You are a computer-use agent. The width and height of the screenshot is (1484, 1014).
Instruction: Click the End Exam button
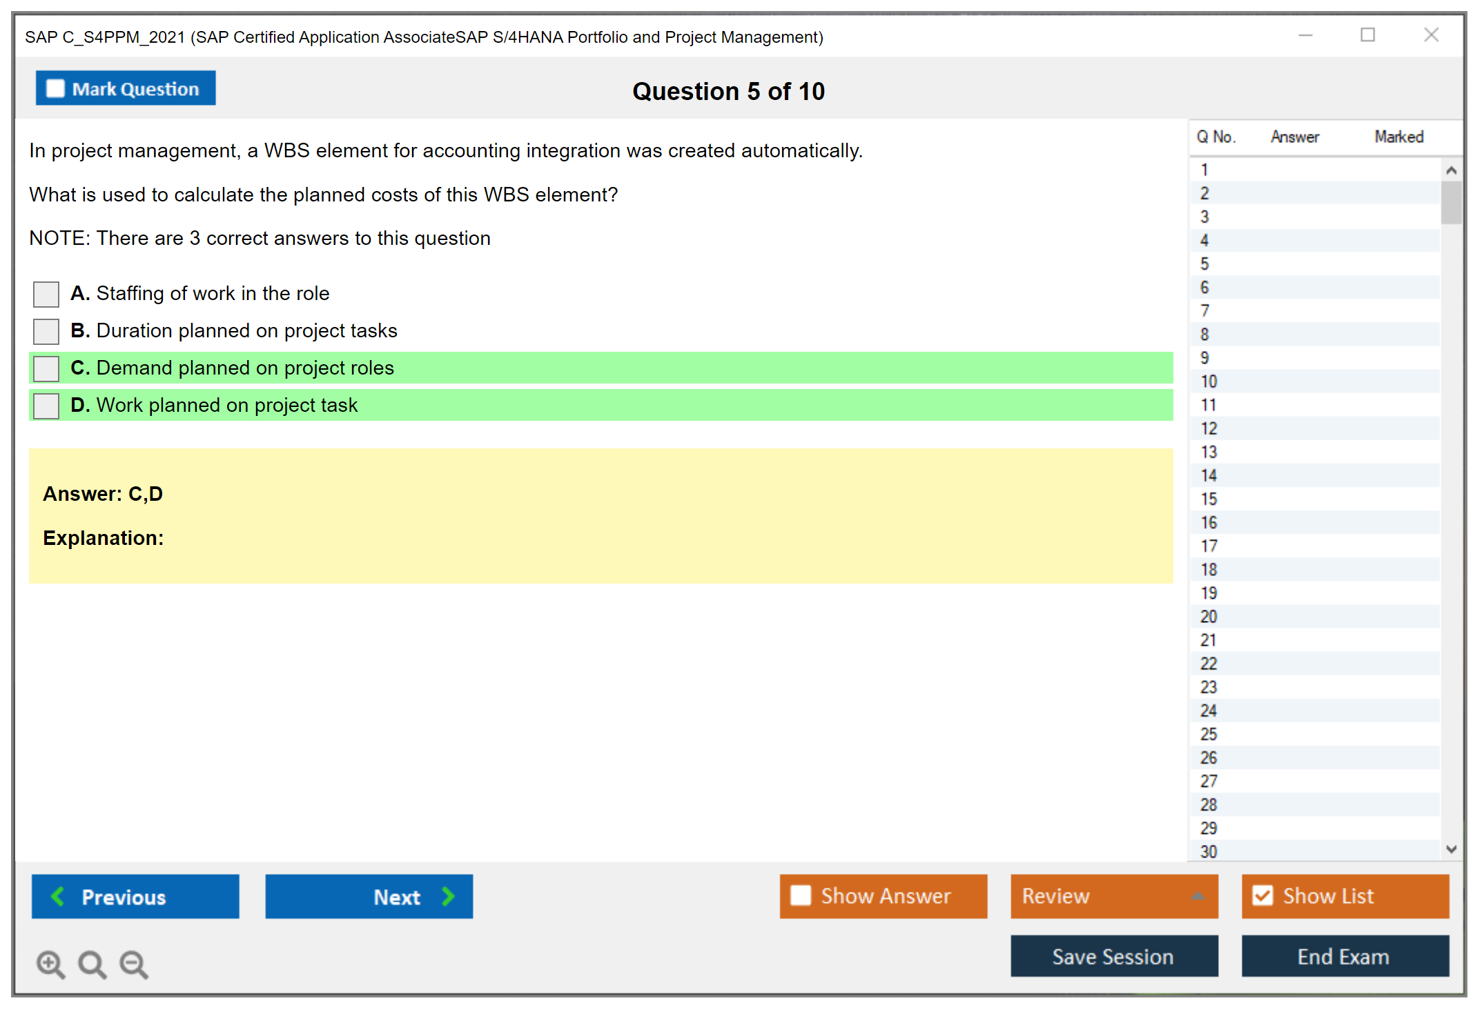pyautogui.click(x=1344, y=956)
